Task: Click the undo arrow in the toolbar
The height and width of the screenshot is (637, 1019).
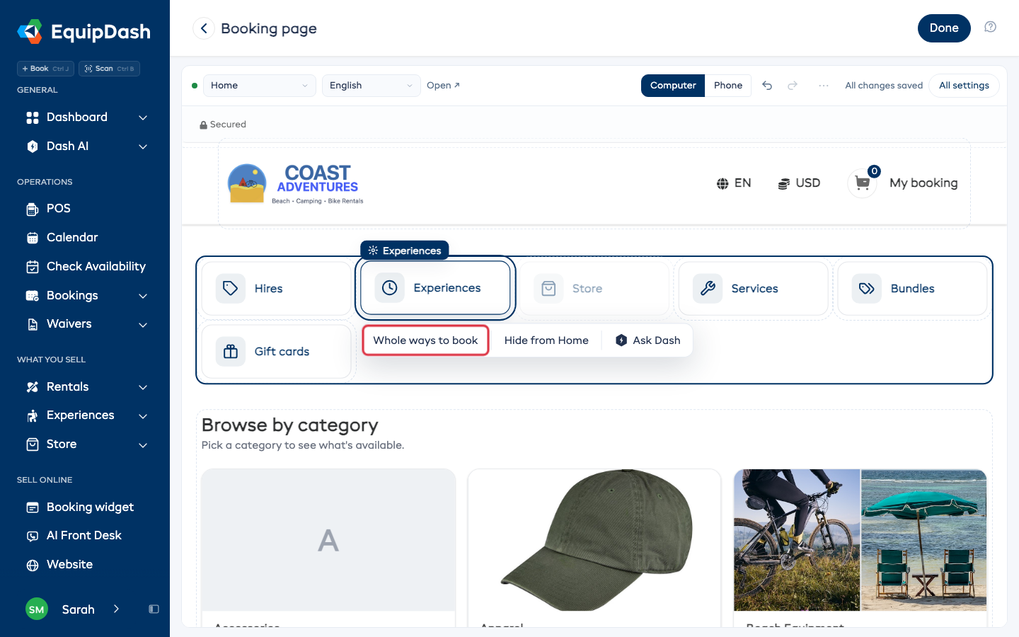Action: pos(767,85)
